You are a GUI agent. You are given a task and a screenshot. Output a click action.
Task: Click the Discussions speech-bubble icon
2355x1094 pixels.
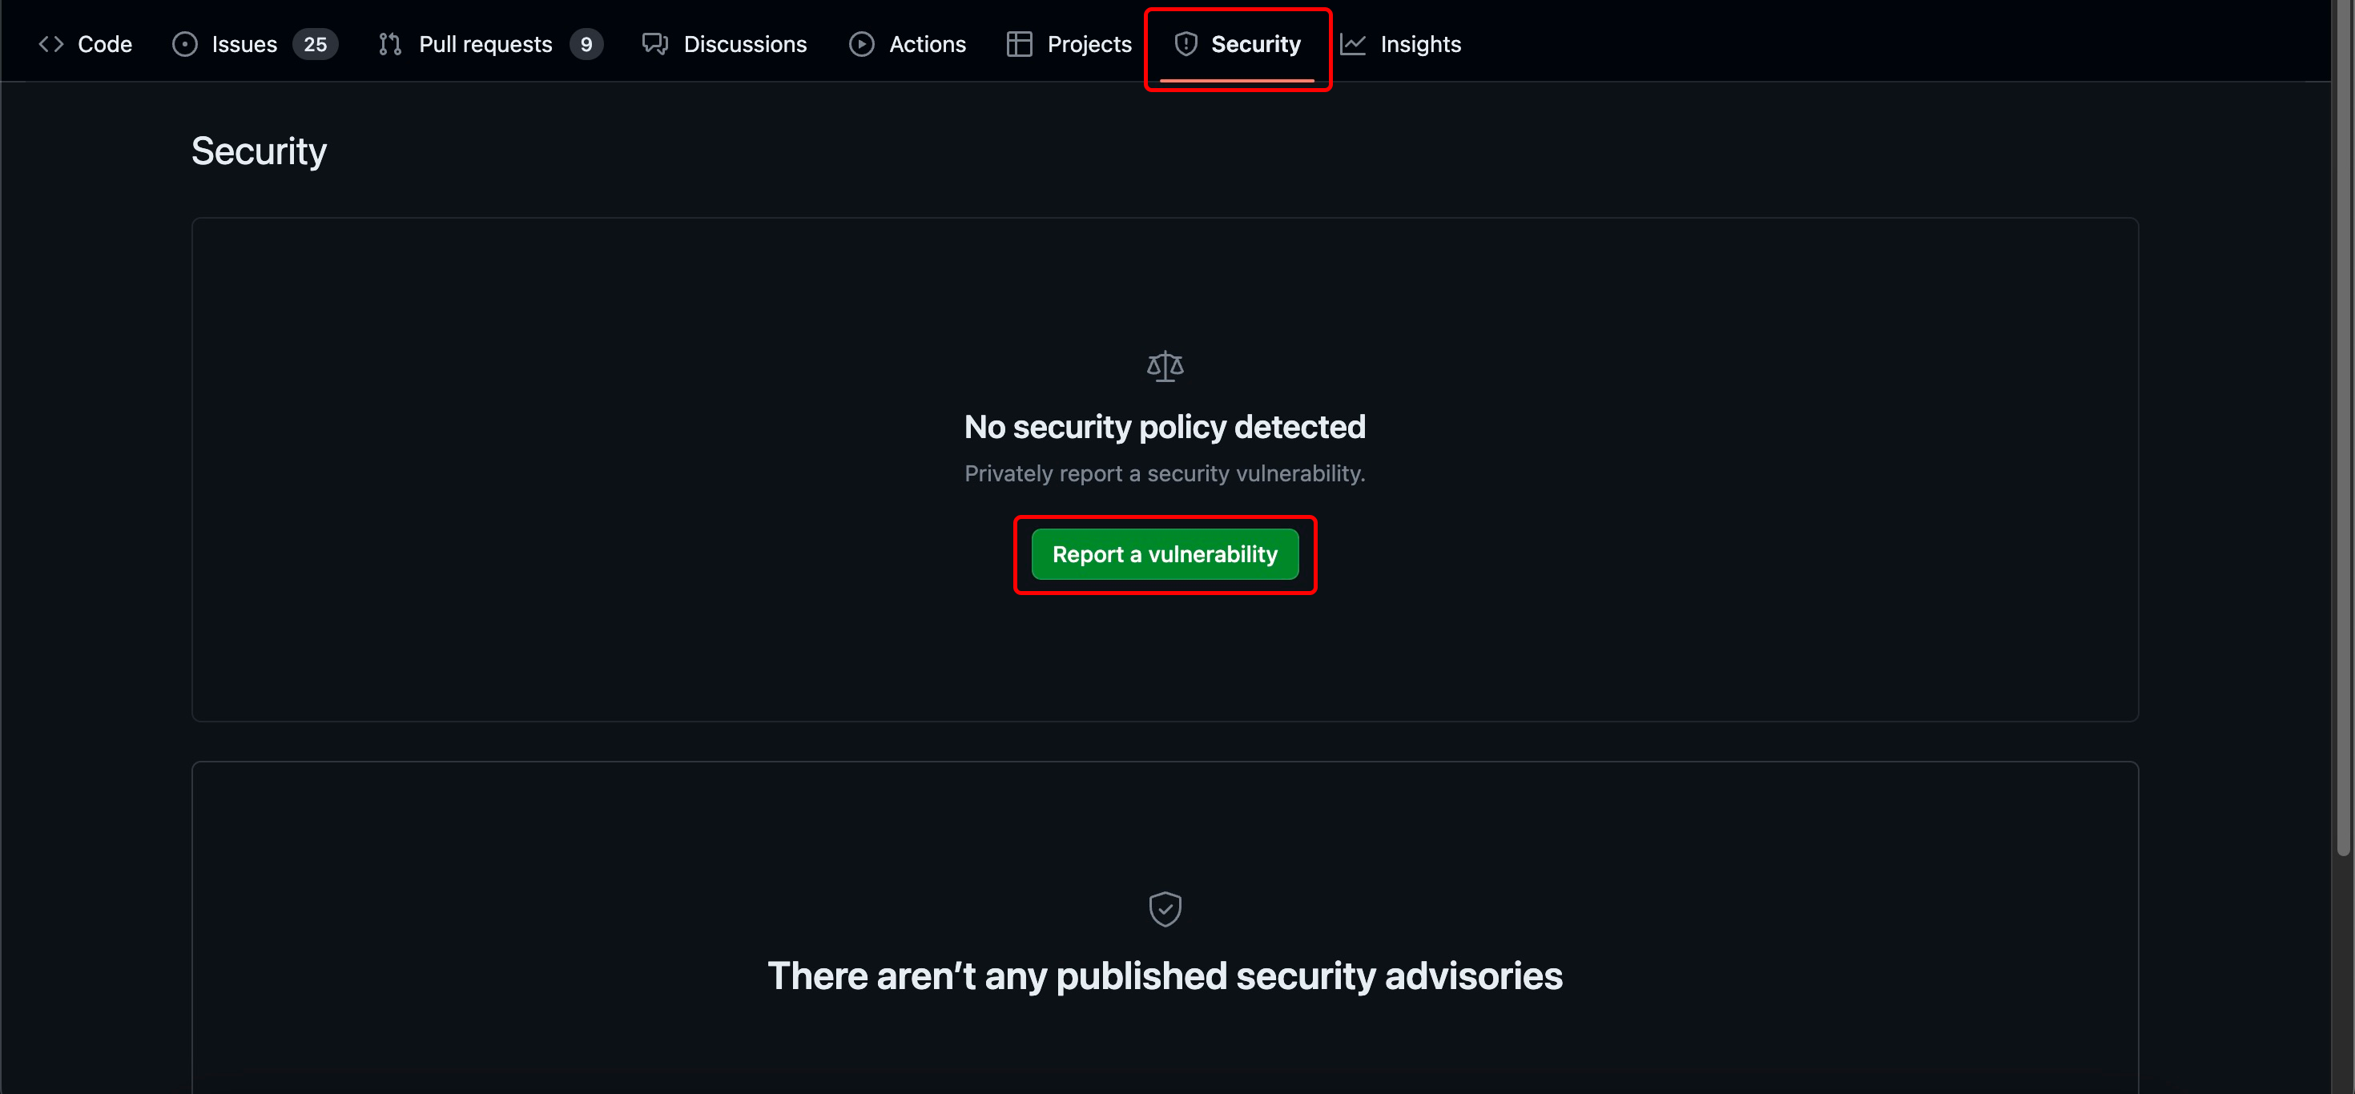point(654,43)
